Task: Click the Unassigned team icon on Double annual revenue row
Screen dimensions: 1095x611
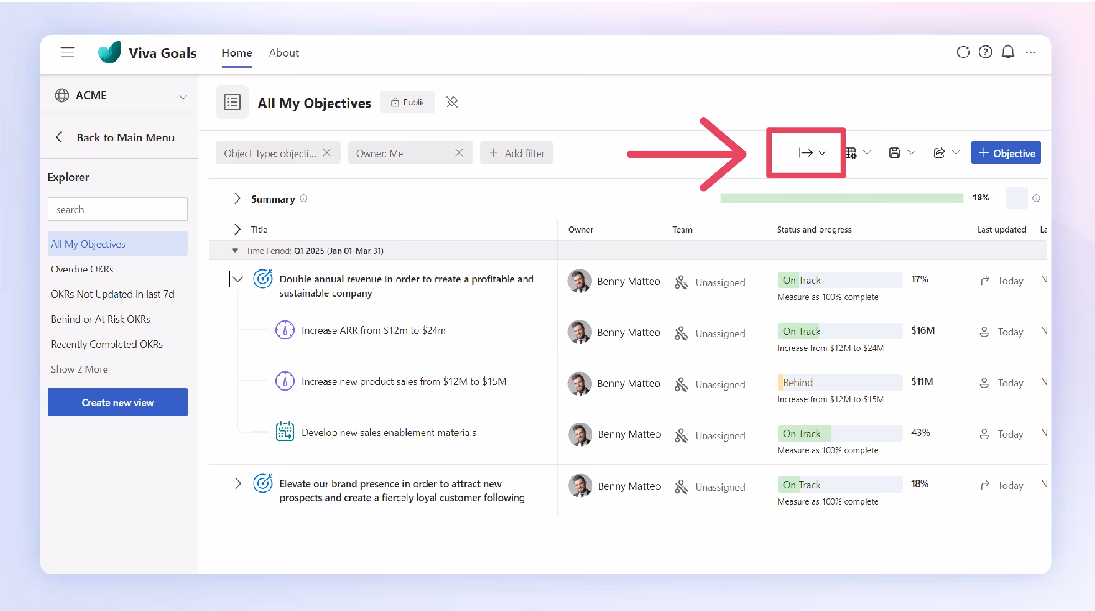Action: coord(681,282)
